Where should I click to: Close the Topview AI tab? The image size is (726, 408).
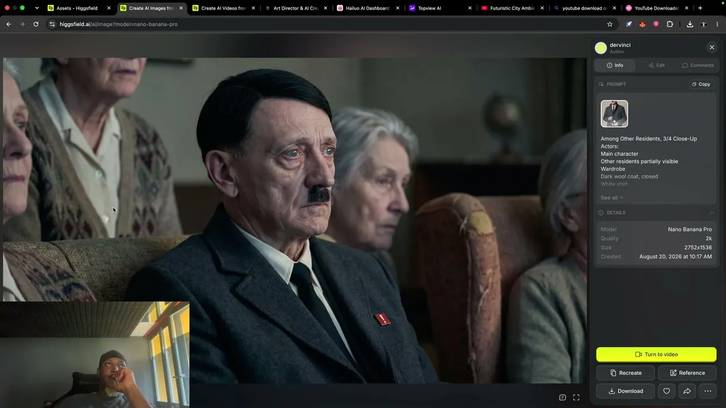(470, 8)
